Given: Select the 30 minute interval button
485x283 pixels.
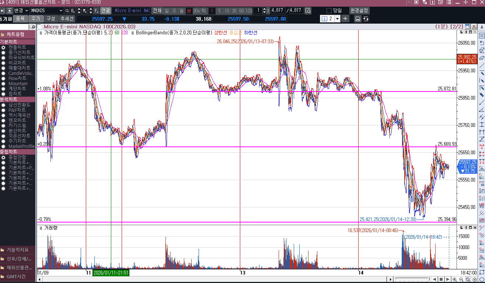Looking at the screenshot, I should 234,11.
